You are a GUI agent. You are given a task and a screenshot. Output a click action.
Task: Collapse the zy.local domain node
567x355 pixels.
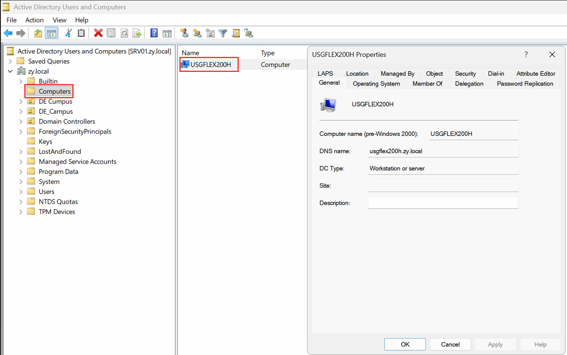click(x=10, y=72)
